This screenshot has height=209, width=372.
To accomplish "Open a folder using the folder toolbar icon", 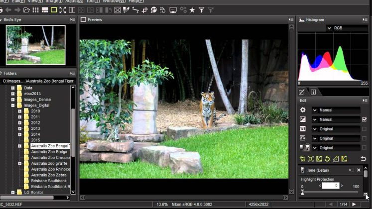I will pos(26,10).
